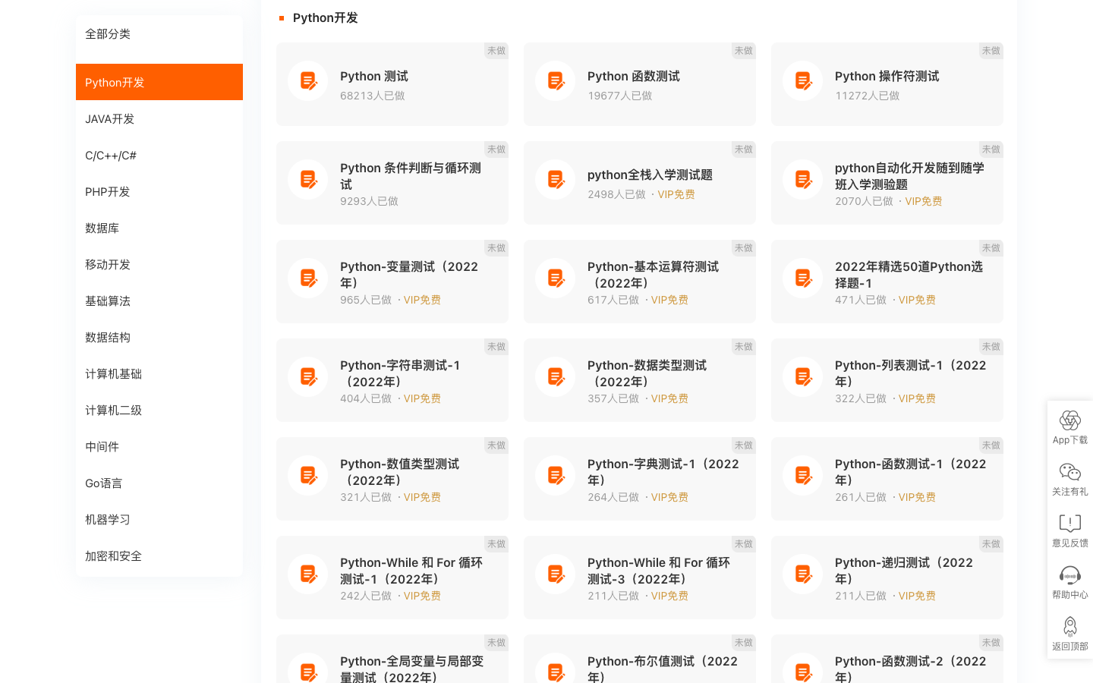Click VIP免费 on Python-字典测试-1
The image size is (1093, 683).
[669, 497]
